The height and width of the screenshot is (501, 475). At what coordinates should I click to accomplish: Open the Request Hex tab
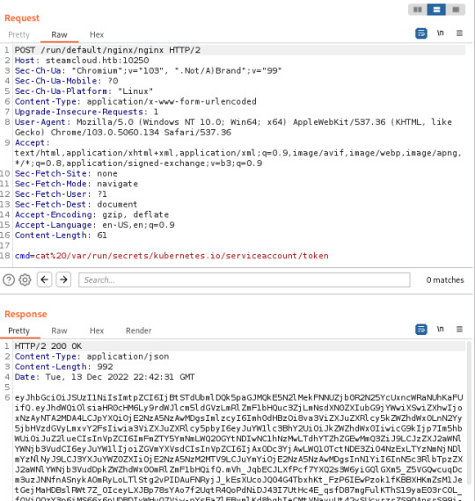coord(97,34)
